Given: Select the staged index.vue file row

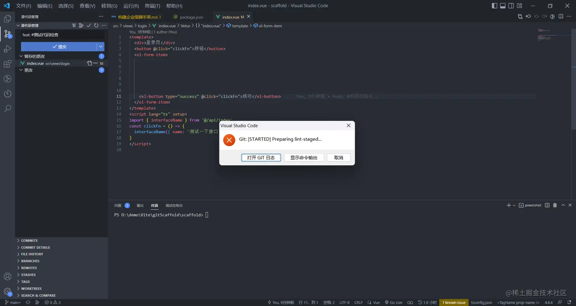Looking at the screenshot, I should 62,63.
